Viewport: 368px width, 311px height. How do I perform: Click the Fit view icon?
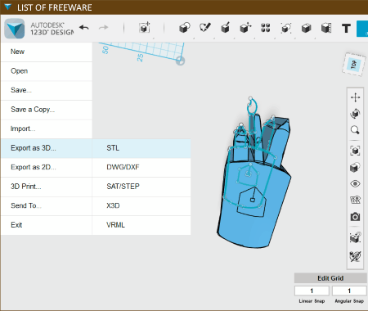[355, 151]
